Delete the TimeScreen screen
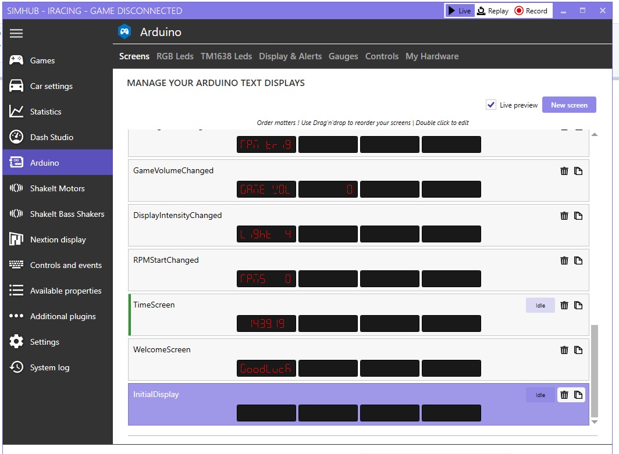Image resolution: width=619 pixels, height=454 pixels. click(x=564, y=305)
